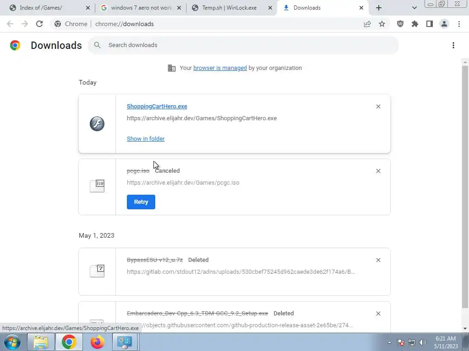Image resolution: width=469 pixels, height=351 pixels.
Task: Remove ShoppingCartHero.exe from the downloads list
Action: 378,106
